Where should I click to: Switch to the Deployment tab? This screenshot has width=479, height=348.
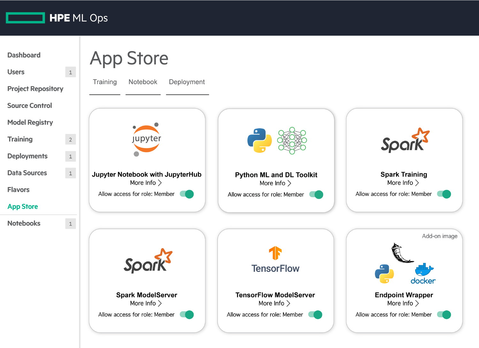[187, 82]
